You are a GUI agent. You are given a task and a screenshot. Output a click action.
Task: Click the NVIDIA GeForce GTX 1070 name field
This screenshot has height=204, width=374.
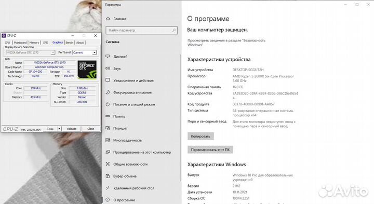click(x=50, y=62)
